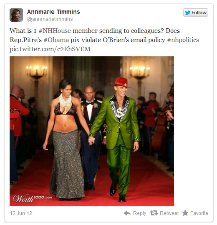Open the #NHHouse hashtag
This screenshot has height=225, width=217.
click(55, 31)
